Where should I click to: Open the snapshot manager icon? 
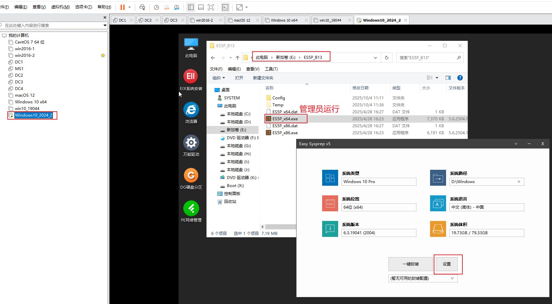click(177, 7)
